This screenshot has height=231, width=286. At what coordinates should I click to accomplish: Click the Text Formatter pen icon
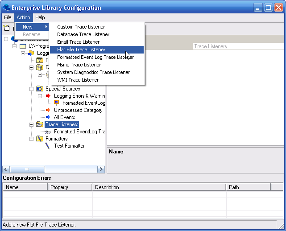click(x=48, y=146)
